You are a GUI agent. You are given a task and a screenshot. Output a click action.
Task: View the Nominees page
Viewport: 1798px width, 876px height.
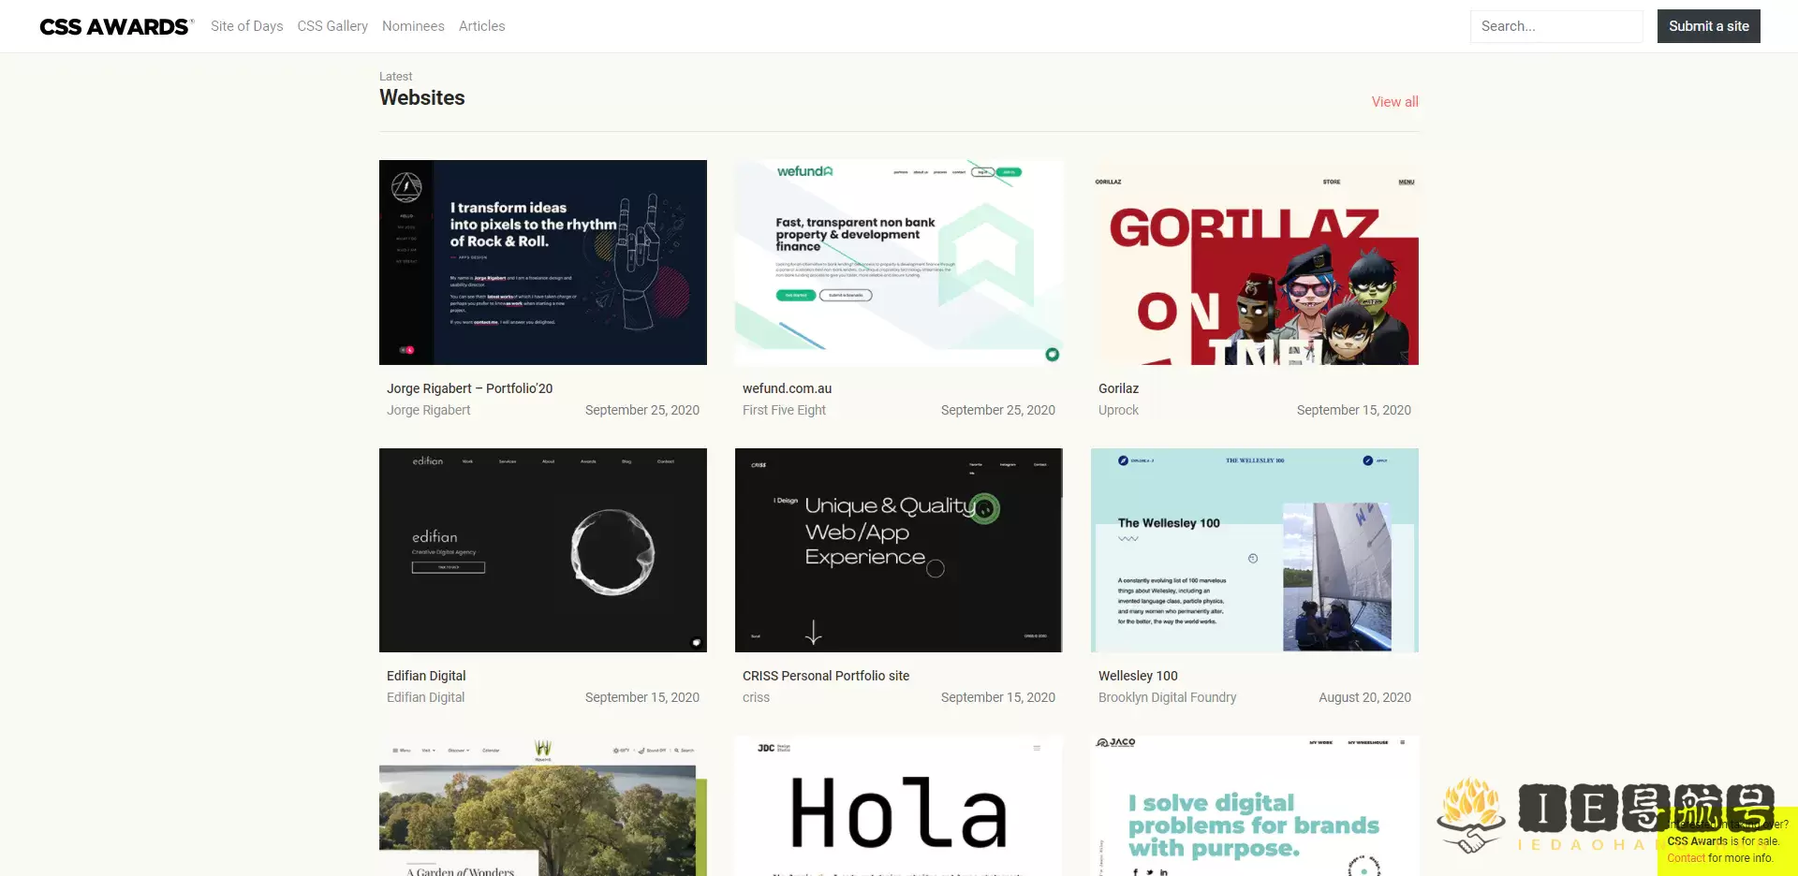[413, 26]
